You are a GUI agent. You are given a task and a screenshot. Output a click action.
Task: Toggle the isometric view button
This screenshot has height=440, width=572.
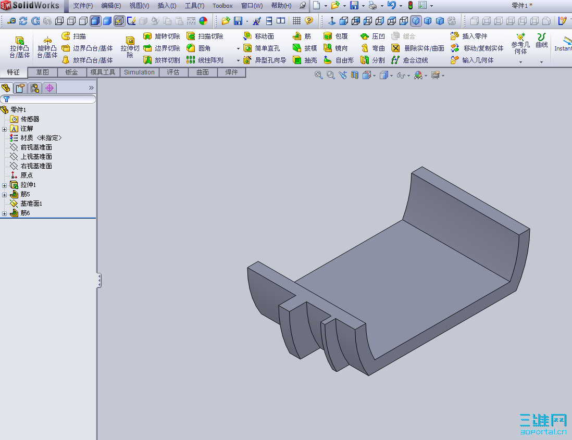pyautogui.click(x=415, y=21)
